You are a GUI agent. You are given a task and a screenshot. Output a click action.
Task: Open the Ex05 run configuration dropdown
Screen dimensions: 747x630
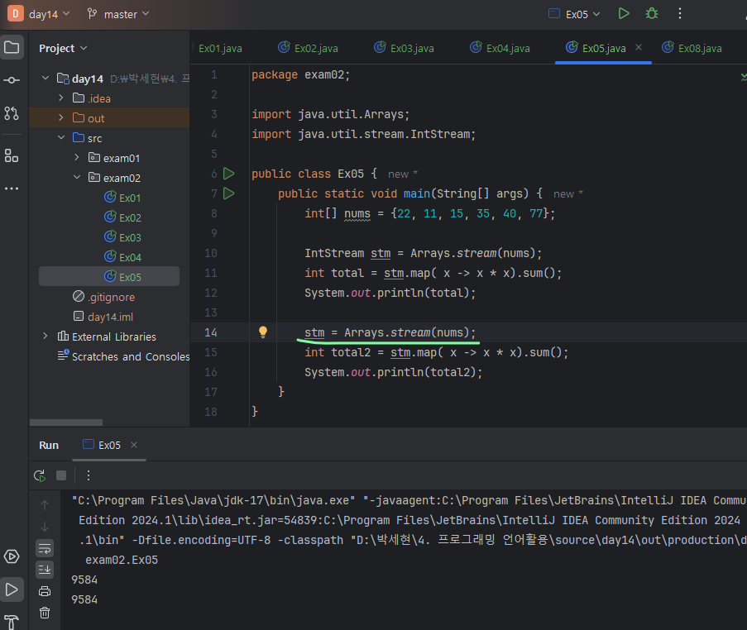[576, 14]
